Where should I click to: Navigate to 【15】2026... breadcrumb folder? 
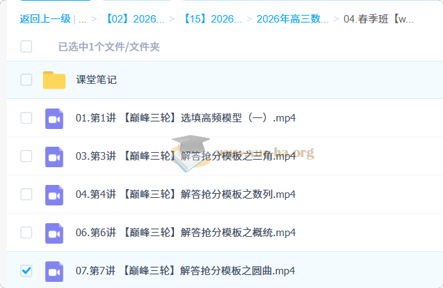click(x=212, y=18)
